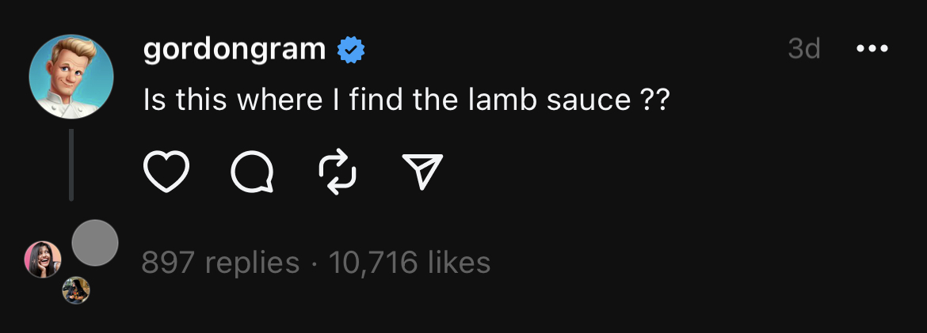The height and width of the screenshot is (333, 927).
Task: Visit the gordongram username link
Action: click(x=235, y=50)
